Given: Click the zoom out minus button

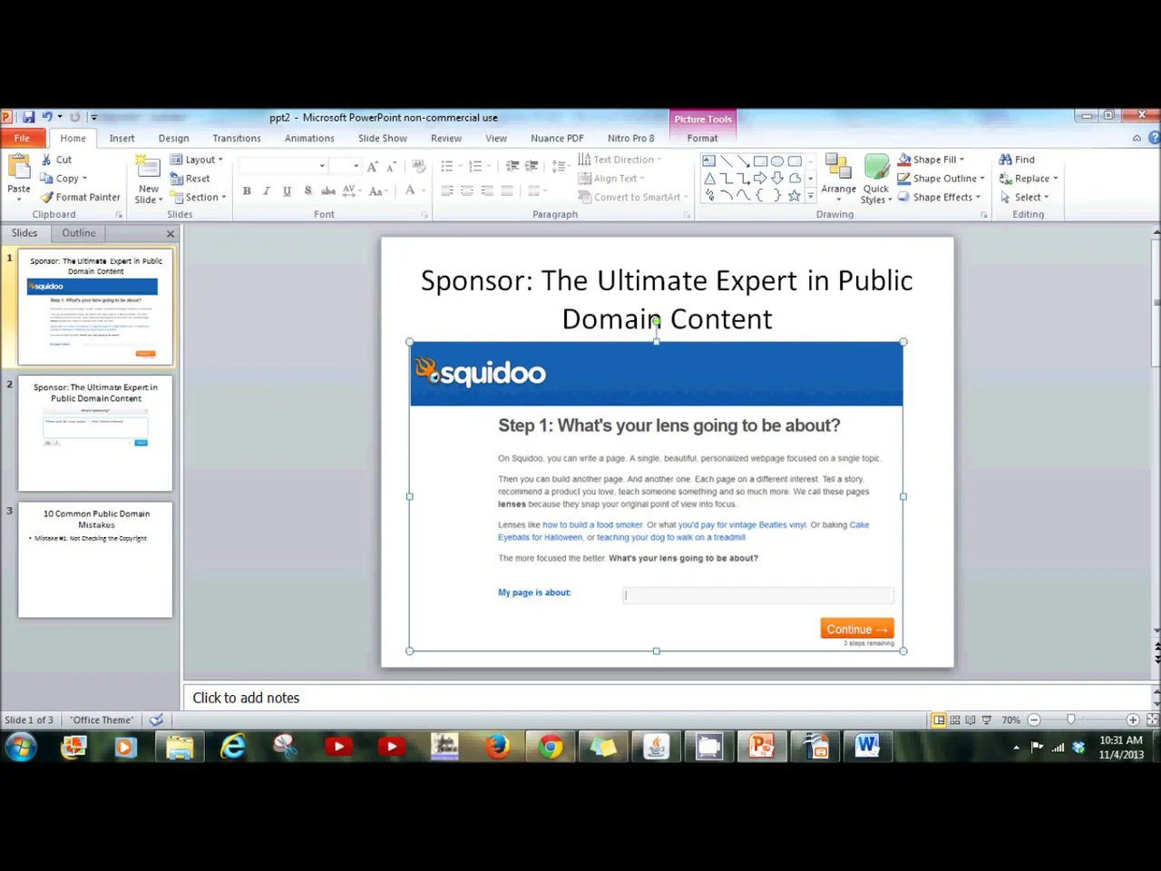Looking at the screenshot, I should coord(1034,719).
